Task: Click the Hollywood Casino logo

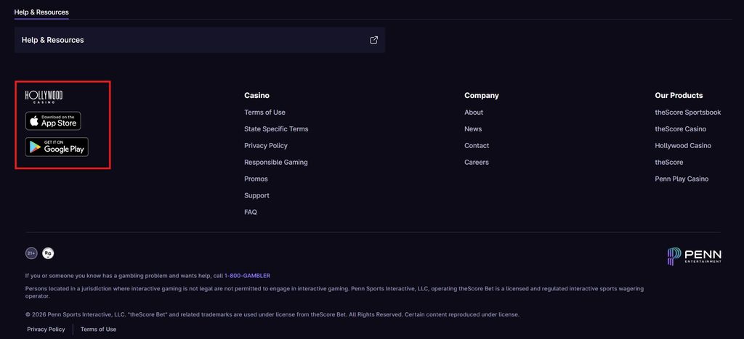Action: click(44, 97)
